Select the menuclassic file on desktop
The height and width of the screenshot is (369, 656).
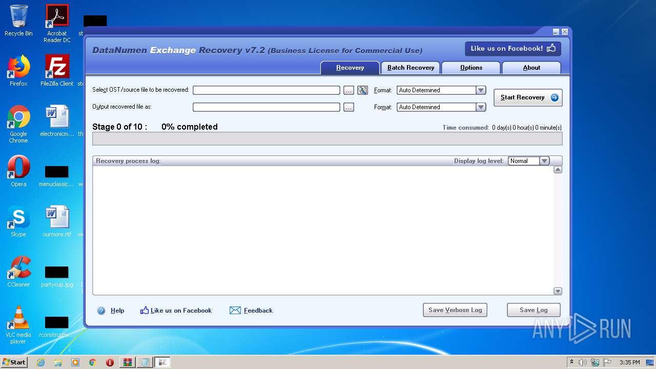(56, 176)
